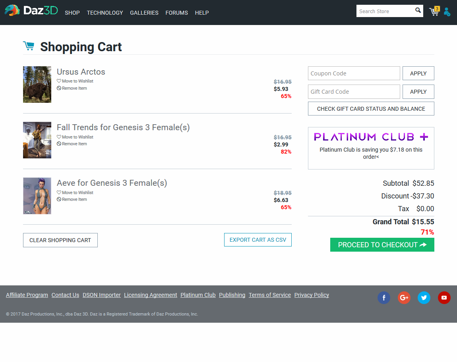Open Publishing footer link
Viewport: 457px width, 362px height.
pyautogui.click(x=232, y=295)
